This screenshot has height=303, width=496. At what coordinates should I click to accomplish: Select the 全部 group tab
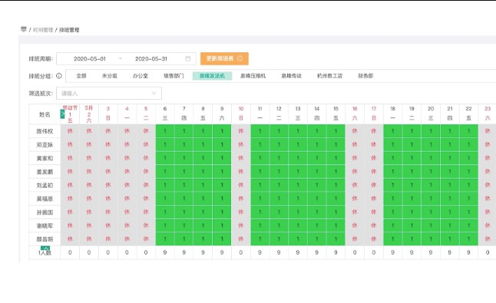[81, 76]
